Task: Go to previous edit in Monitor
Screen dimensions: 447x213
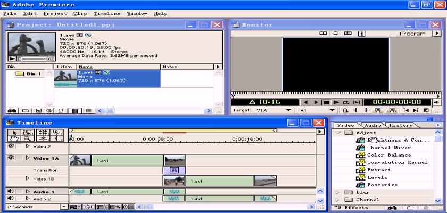Action: point(406,110)
